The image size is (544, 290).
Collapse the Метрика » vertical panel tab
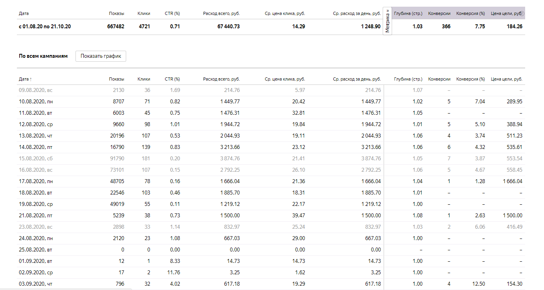coord(387,21)
